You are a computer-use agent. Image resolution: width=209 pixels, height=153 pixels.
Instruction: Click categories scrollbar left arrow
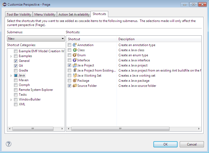click(10, 129)
